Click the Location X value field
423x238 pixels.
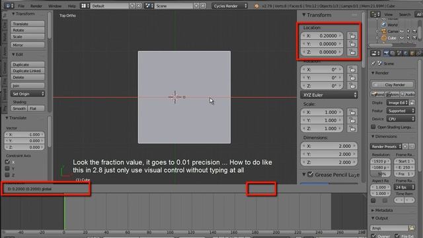point(322,36)
